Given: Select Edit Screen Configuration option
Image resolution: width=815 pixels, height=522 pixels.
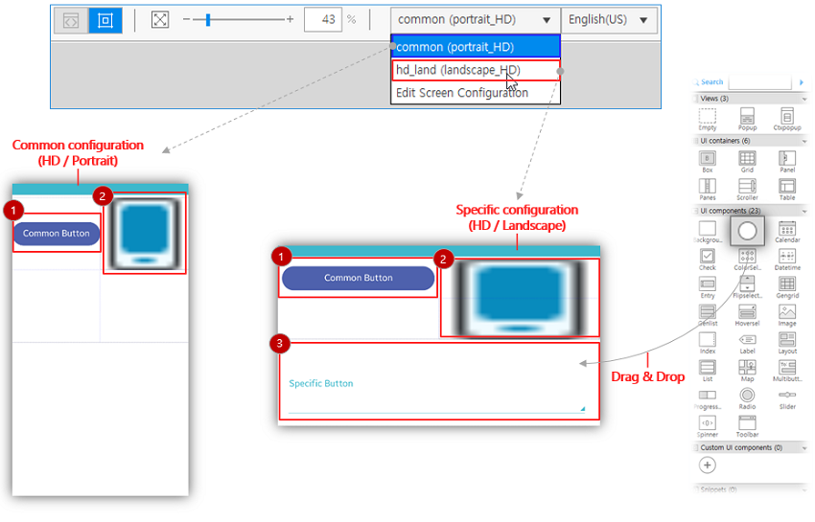Looking at the screenshot, I should (x=461, y=93).
